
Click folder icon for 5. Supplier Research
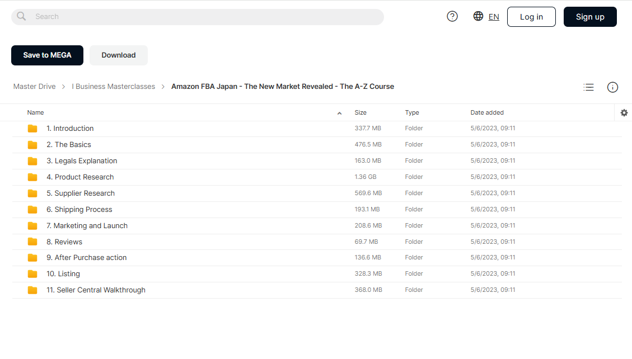pos(32,193)
